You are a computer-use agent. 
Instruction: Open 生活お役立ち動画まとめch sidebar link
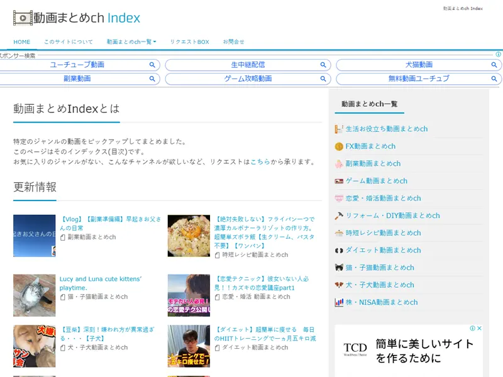(x=386, y=129)
